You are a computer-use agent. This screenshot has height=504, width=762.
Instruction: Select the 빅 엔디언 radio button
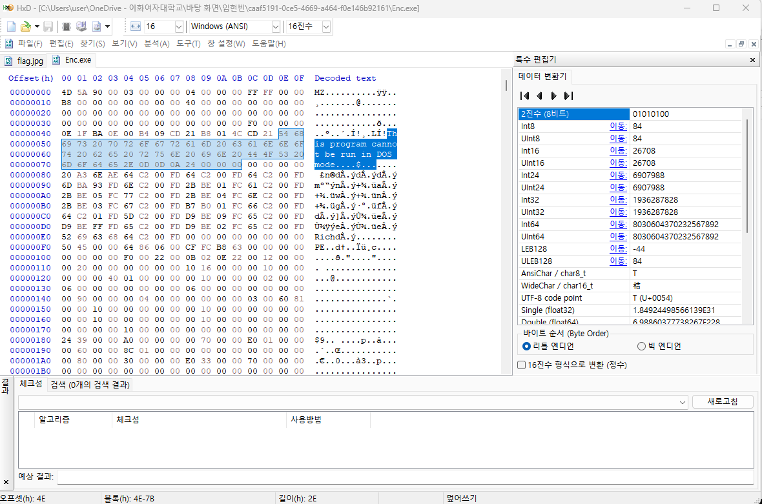point(659,346)
